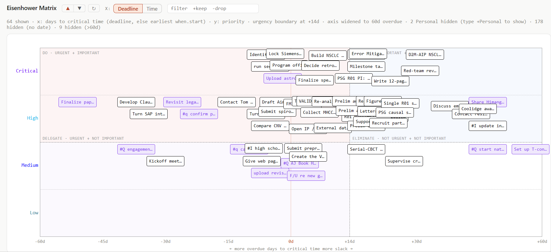551x252 pixels.
Task: Switch X axis to Time
Action: (152, 9)
